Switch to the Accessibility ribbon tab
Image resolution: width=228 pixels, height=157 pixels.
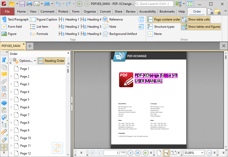148,12
